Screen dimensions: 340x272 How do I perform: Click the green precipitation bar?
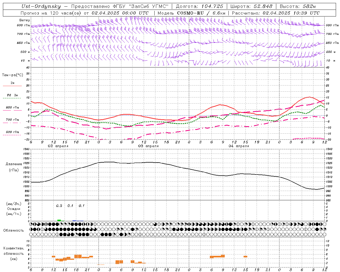(x=59, y=220)
